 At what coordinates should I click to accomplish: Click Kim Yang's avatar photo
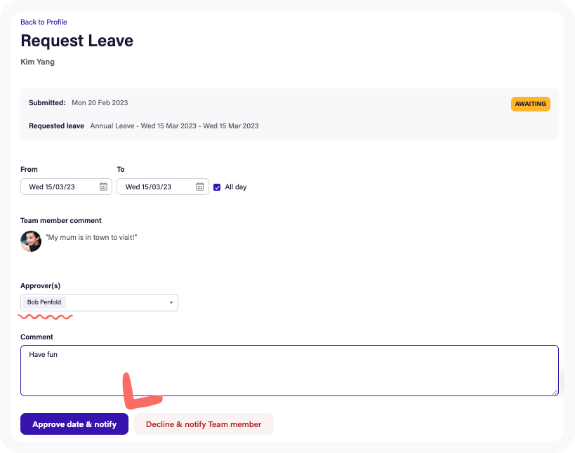[x=31, y=241]
